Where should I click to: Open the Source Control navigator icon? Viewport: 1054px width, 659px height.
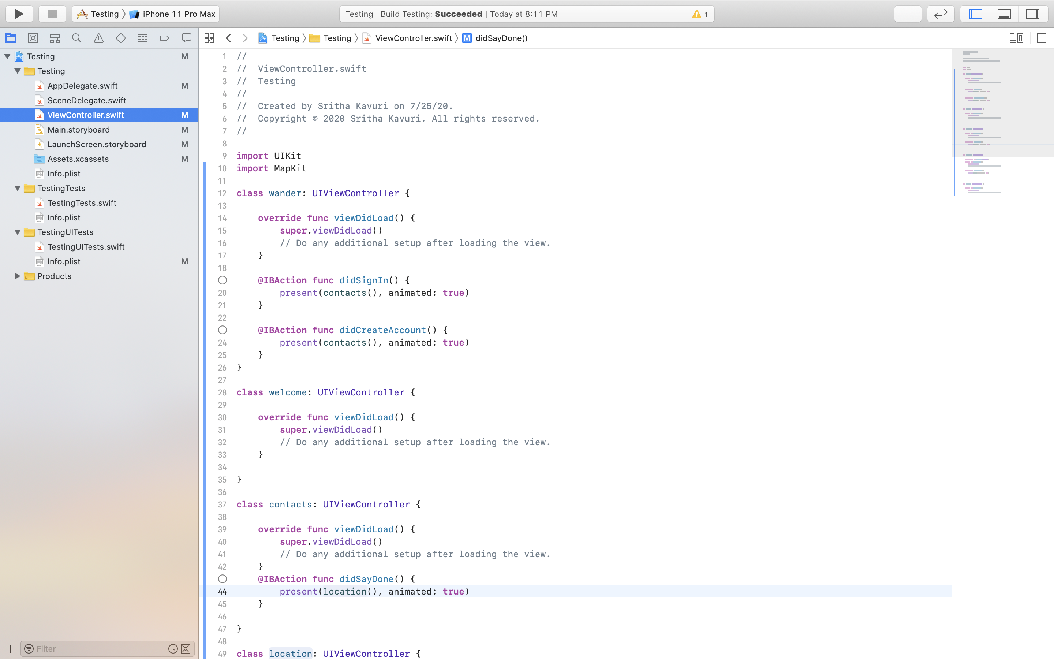click(33, 38)
